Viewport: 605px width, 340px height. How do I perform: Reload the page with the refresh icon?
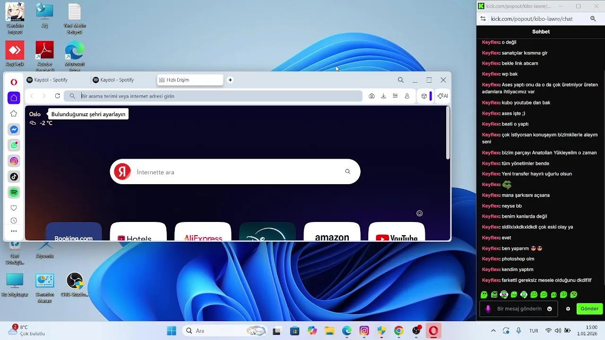pos(57,96)
